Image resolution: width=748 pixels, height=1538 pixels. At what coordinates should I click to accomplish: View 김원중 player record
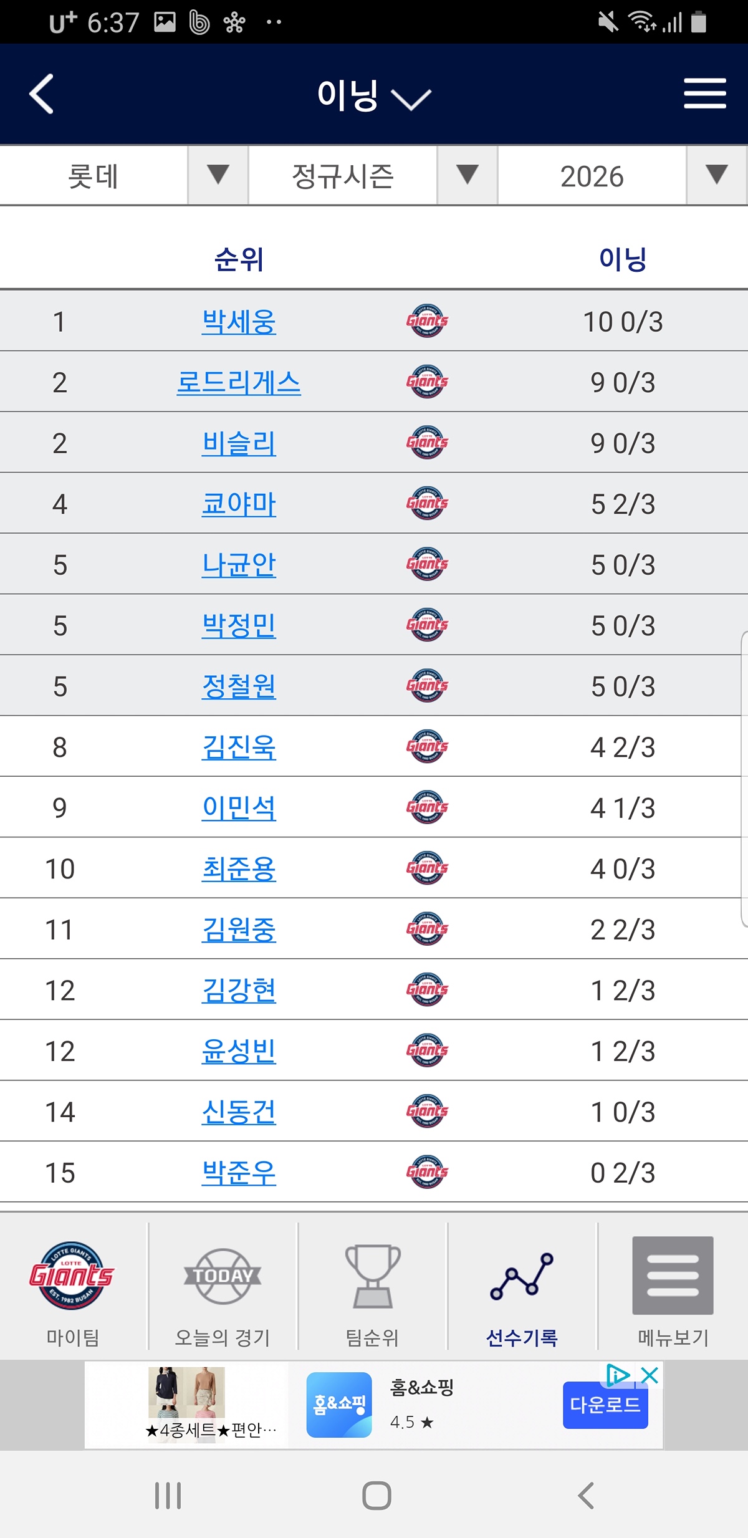click(x=239, y=930)
